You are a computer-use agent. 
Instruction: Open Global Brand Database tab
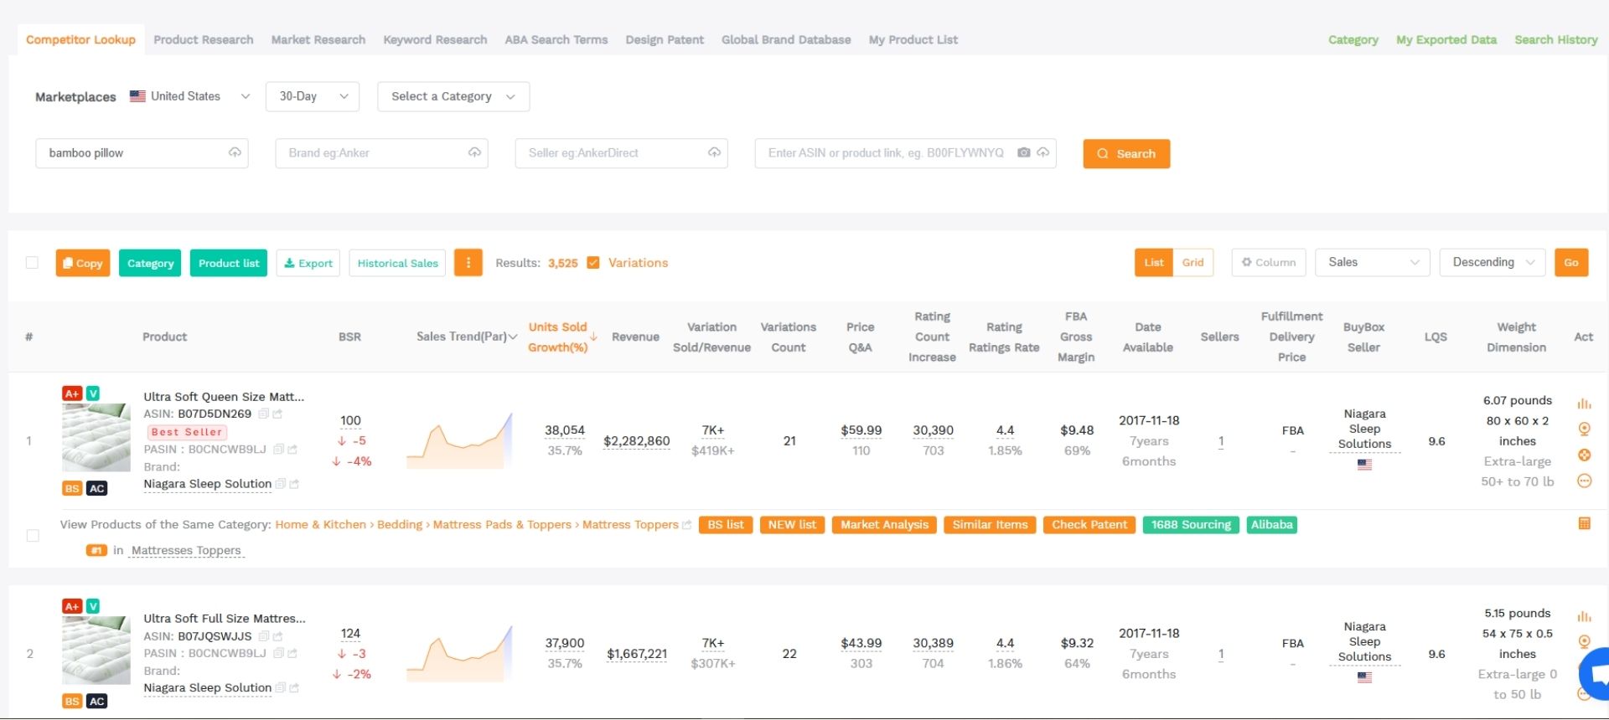pos(786,39)
